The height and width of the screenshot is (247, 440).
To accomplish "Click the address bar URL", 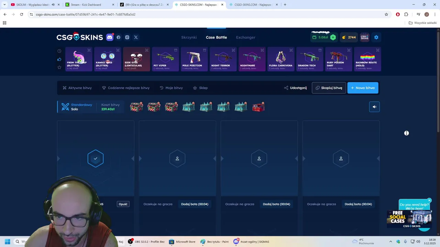I will pos(86,14).
